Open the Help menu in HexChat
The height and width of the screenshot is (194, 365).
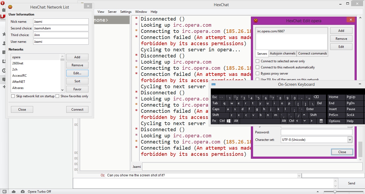[x=154, y=12]
